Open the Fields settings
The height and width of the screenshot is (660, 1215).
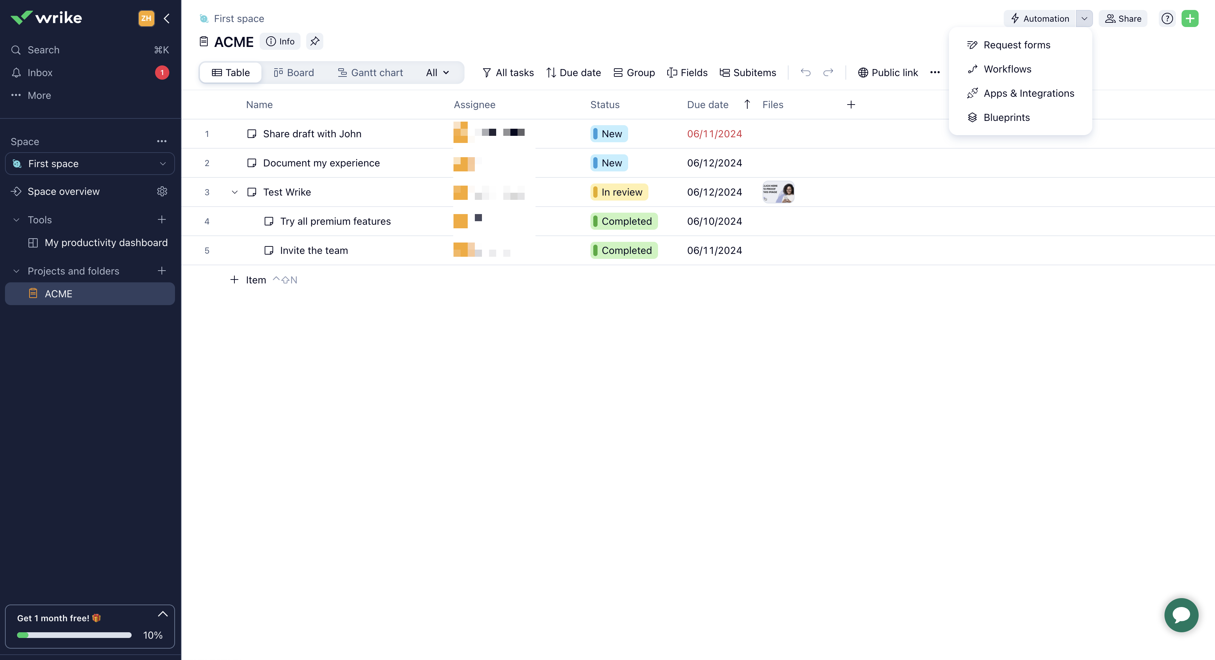[687, 73]
